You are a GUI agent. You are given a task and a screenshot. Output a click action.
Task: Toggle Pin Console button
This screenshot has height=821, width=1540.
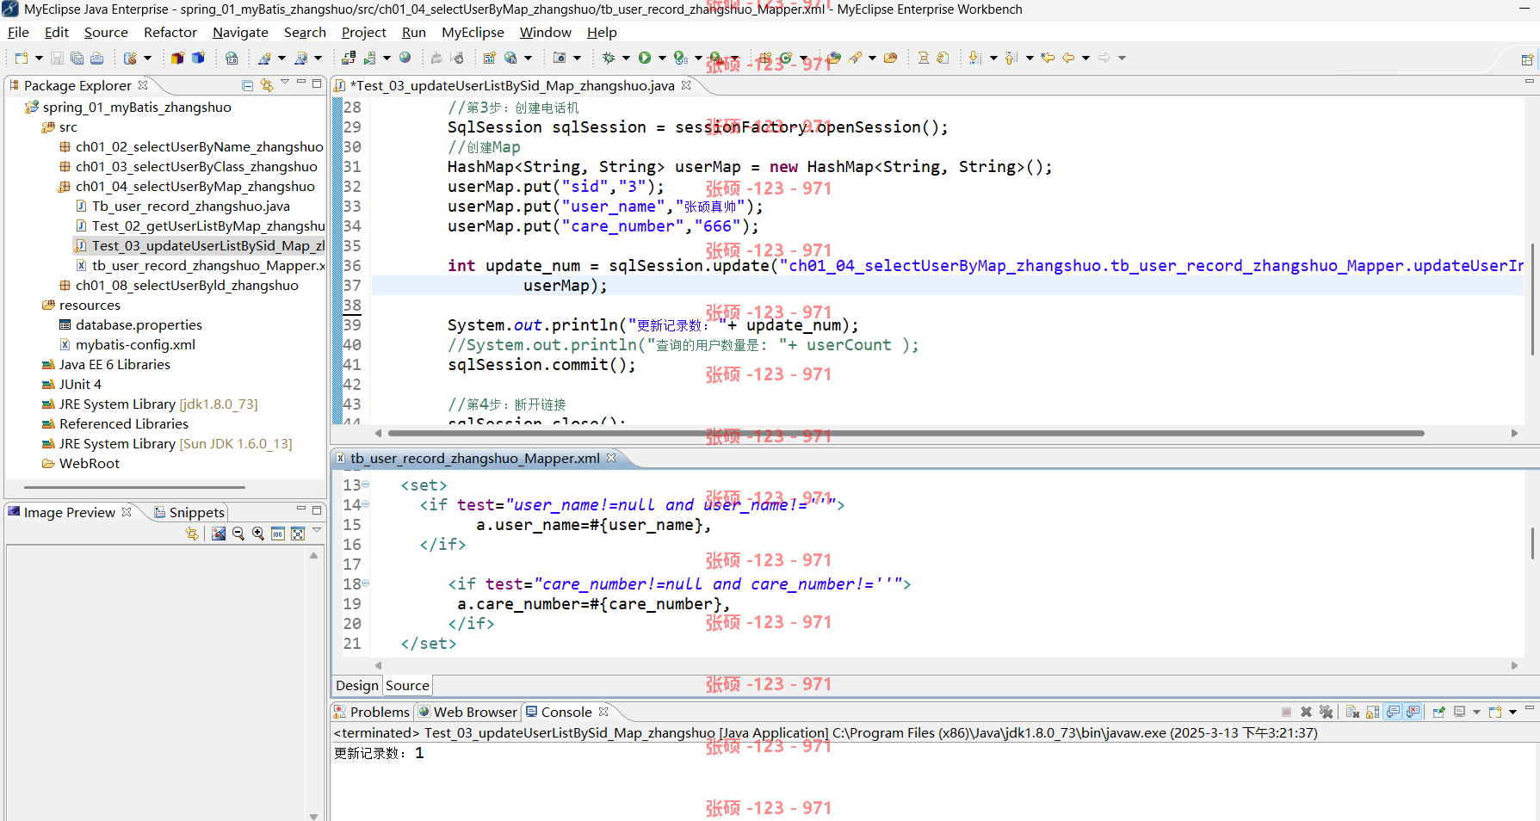point(1438,713)
